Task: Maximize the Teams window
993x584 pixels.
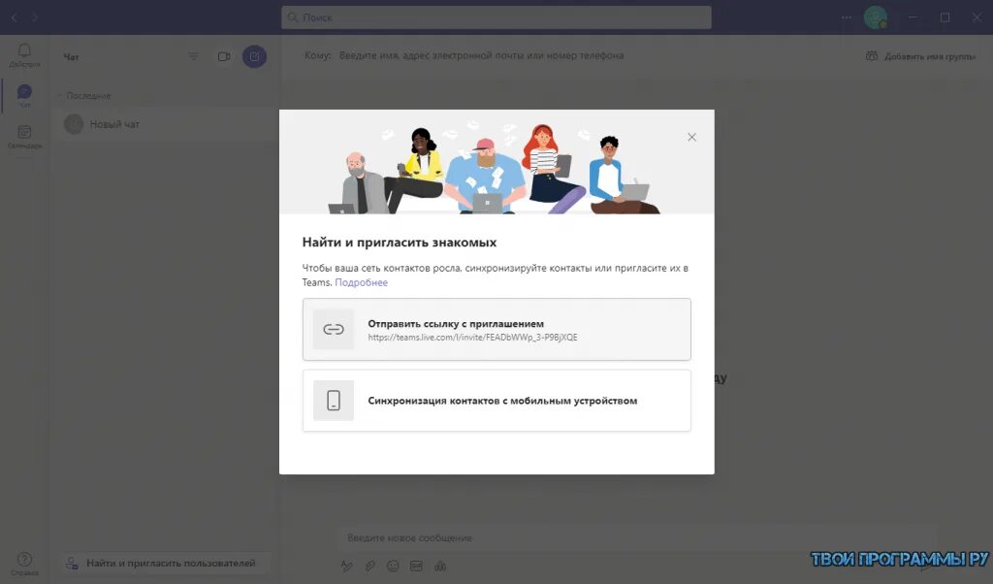Action: click(x=945, y=17)
